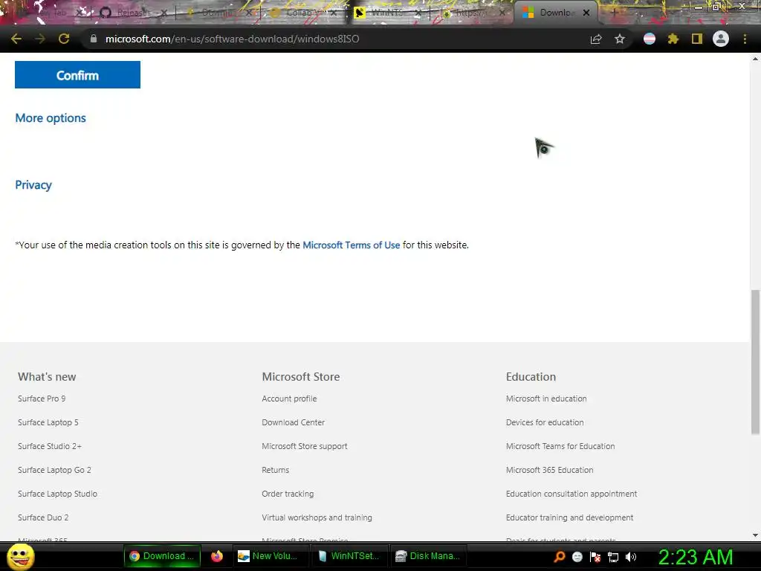The image size is (761, 571).
Task: Open Educator training and development link
Action: [x=570, y=517]
